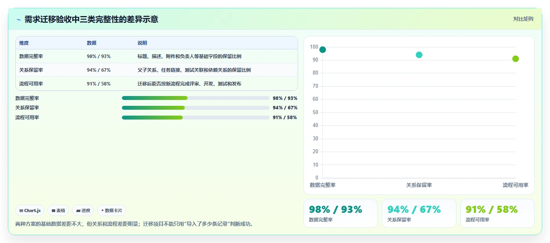
Task: Click the 0 tick on the chart y-axis
Action: click(317, 178)
